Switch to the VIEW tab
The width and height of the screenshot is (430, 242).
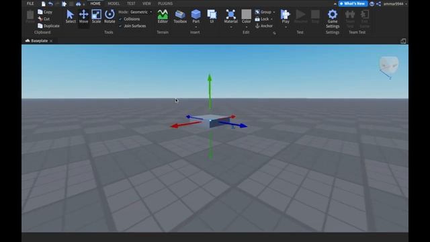[x=146, y=3]
